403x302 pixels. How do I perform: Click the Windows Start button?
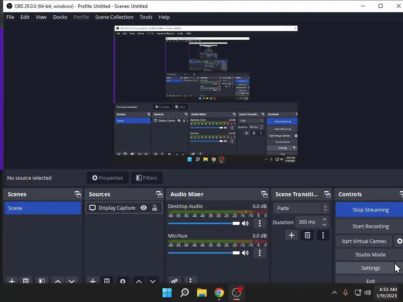pos(167,293)
